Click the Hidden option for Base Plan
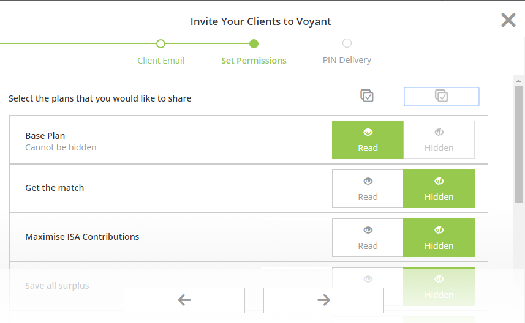Image resolution: width=525 pixels, height=323 pixels. click(x=439, y=139)
